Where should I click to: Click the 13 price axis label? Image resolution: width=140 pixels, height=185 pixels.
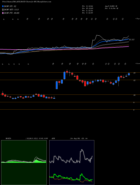tap(134, 73)
